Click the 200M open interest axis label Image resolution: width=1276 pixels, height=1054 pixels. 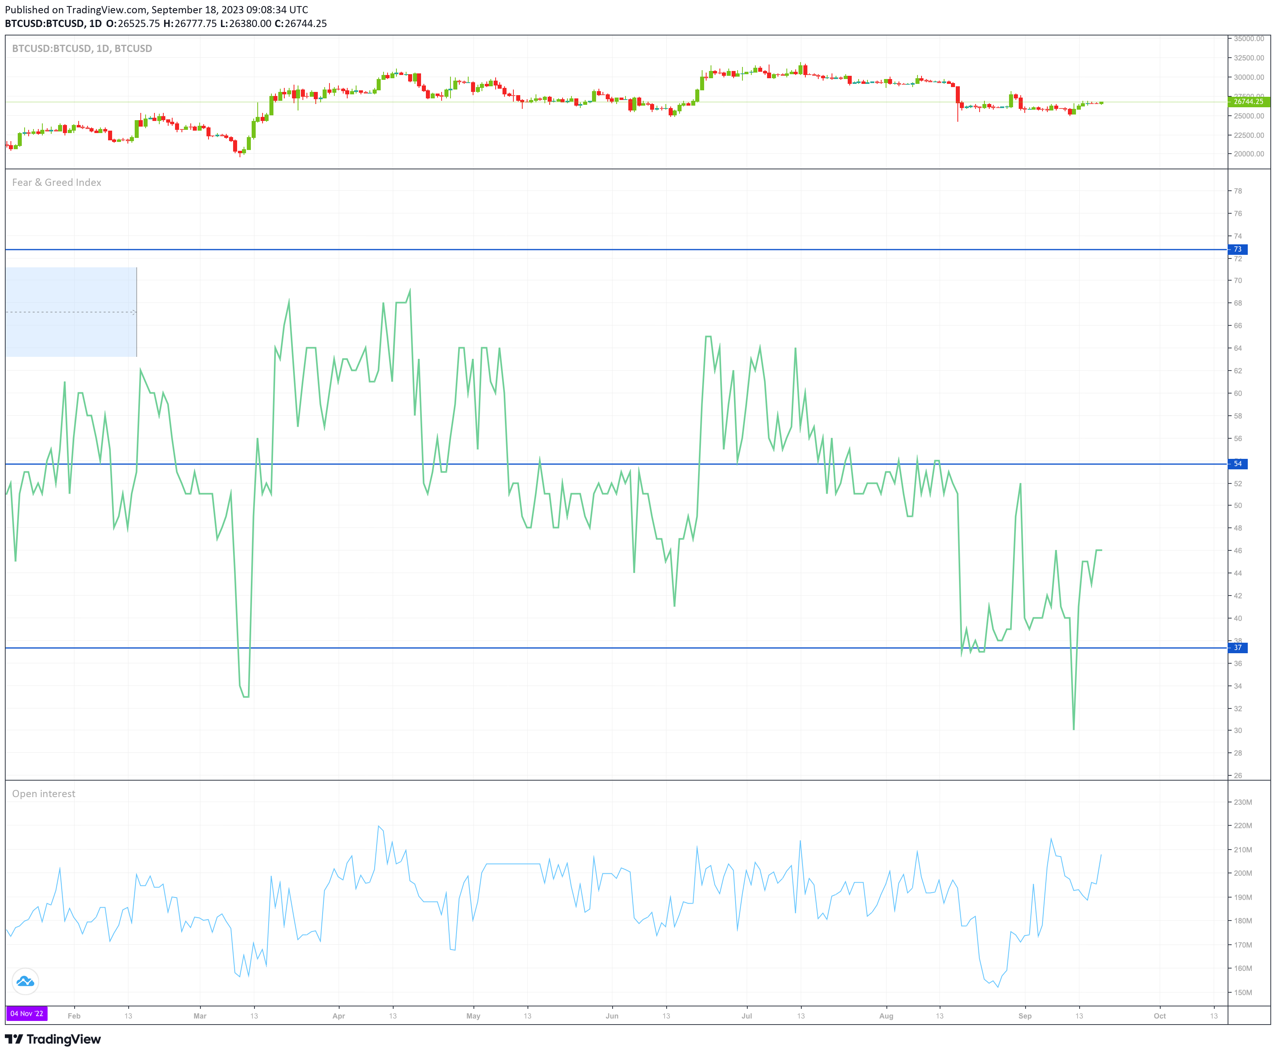[x=1243, y=873]
